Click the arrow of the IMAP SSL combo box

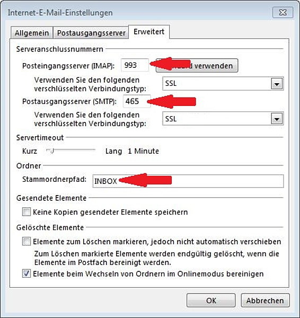[x=277, y=84]
